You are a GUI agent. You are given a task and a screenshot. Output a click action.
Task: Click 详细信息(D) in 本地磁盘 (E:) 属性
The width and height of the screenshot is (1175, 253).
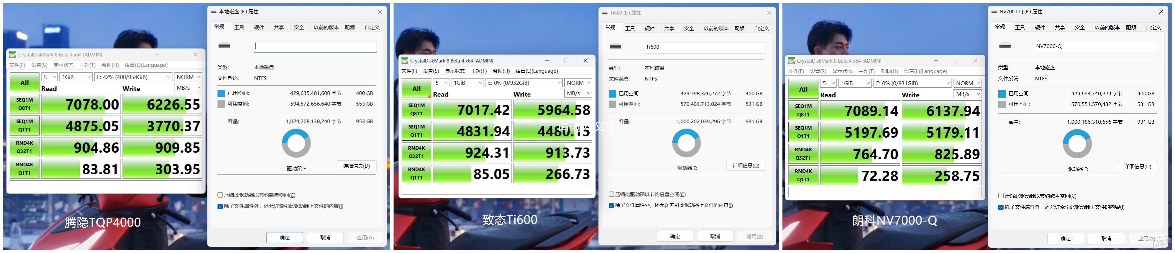click(x=356, y=166)
